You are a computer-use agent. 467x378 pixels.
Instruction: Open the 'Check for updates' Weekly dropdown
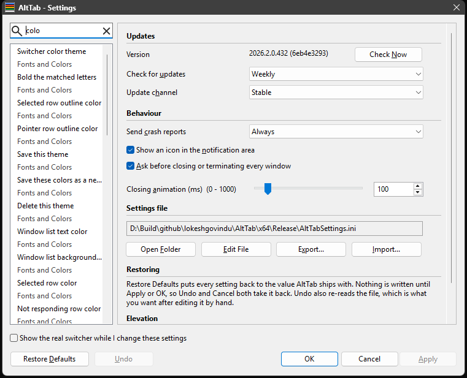click(336, 74)
